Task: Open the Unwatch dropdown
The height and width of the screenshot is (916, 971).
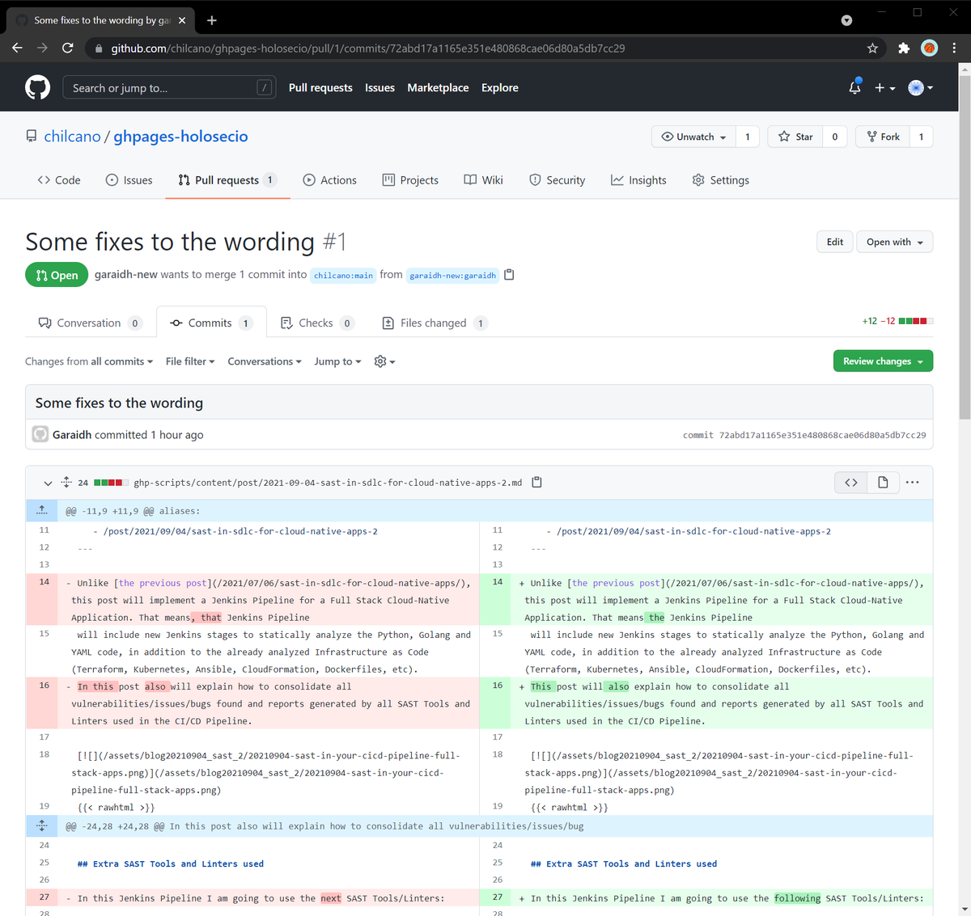Action: [693, 137]
